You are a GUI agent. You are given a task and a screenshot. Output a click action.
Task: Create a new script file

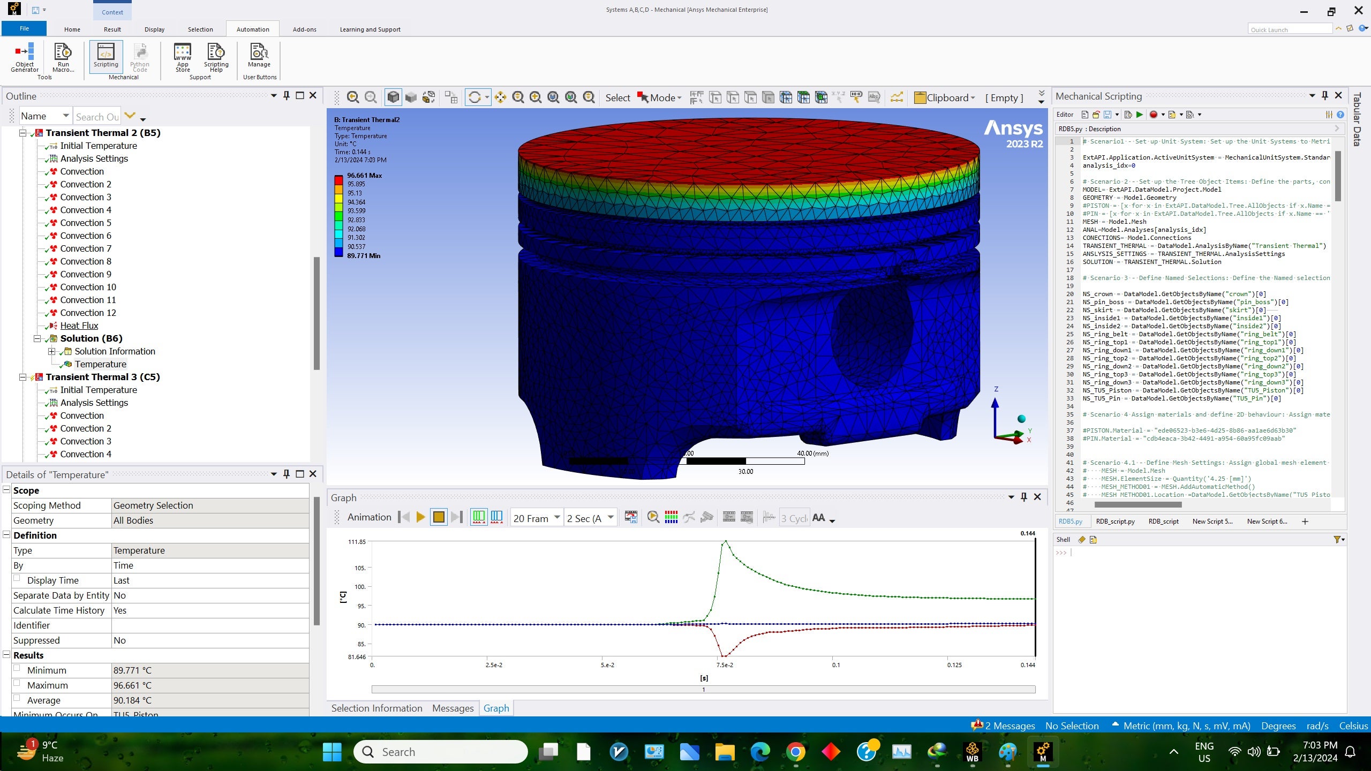[1085, 115]
